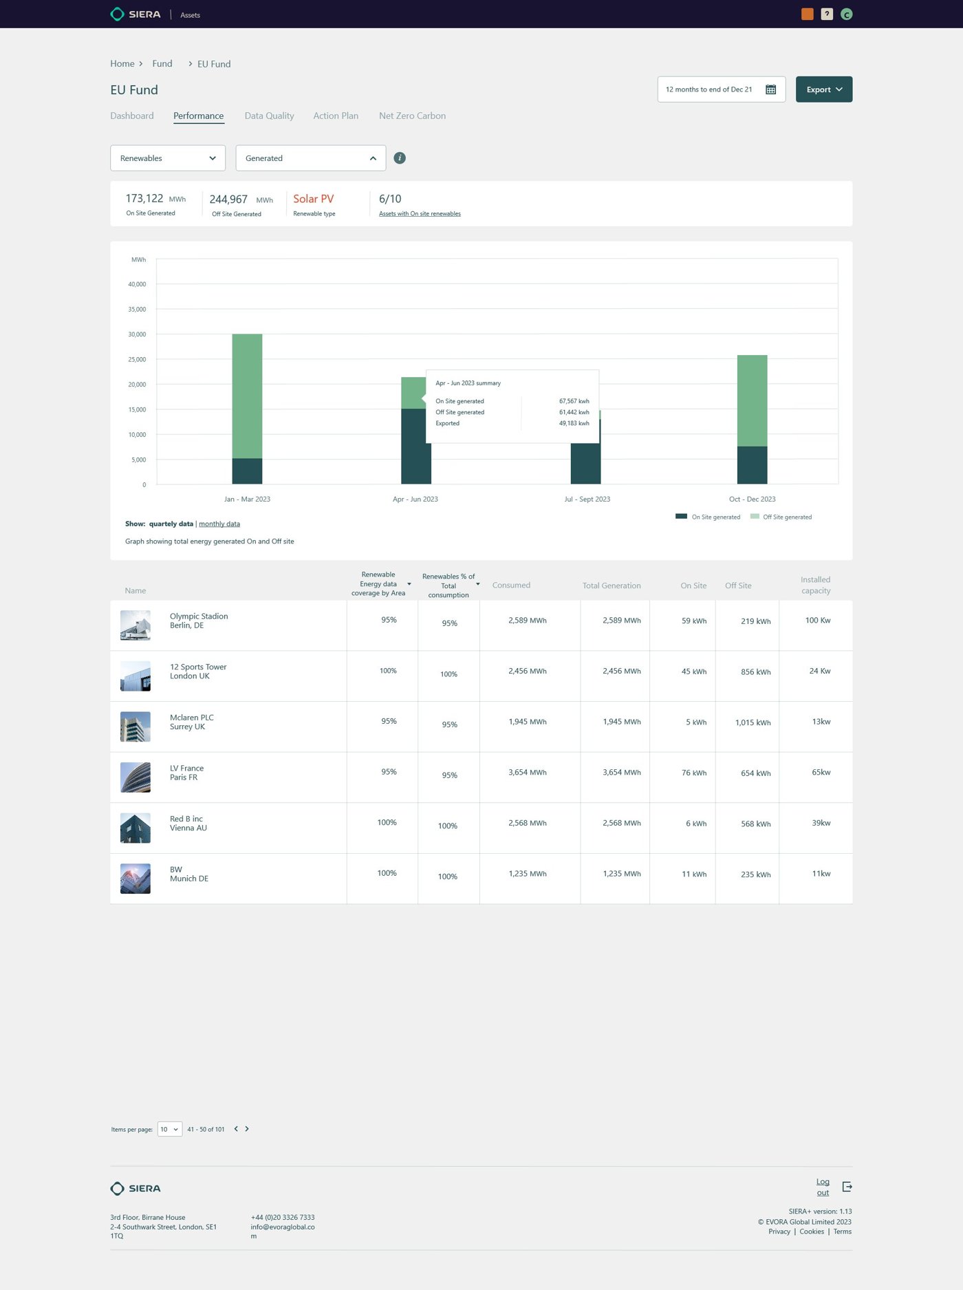Image resolution: width=963 pixels, height=1290 pixels.
Task: Open the Net Zero Carbon tab
Action: 412,116
